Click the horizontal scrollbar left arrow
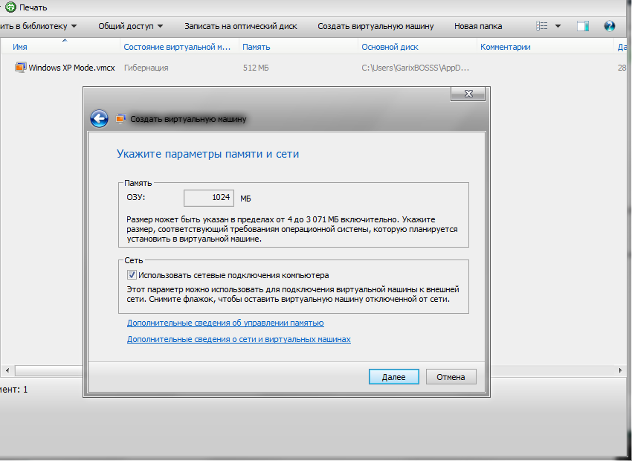Viewport: 632px width, 461px height. (7, 370)
